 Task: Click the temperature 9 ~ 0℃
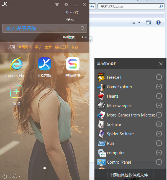[x=73, y=13]
